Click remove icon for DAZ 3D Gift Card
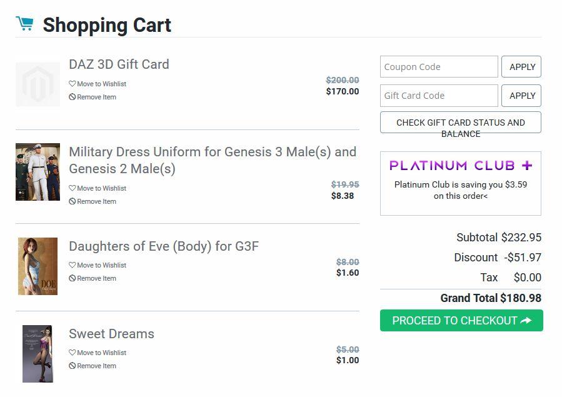 [x=73, y=97]
